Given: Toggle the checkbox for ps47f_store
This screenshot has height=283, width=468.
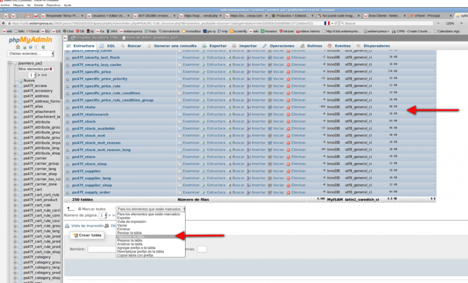Looking at the screenshot, I should pyautogui.click(x=68, y=157).
